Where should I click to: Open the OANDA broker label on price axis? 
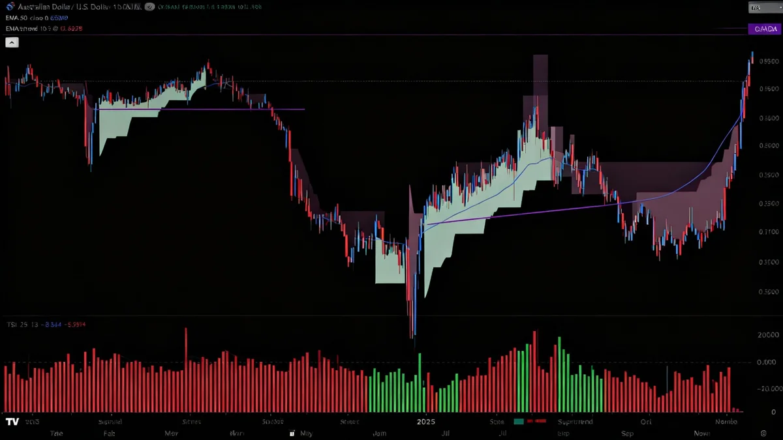pyautogui.click(x=765, y=29)
